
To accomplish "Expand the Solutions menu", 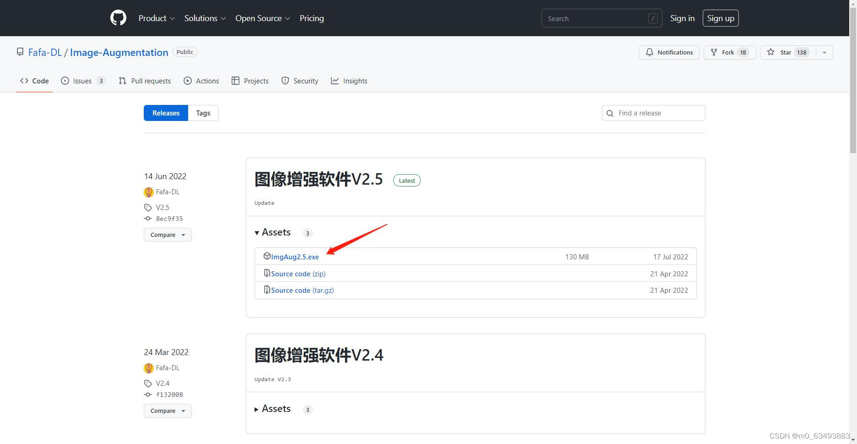I will point(205,18).
